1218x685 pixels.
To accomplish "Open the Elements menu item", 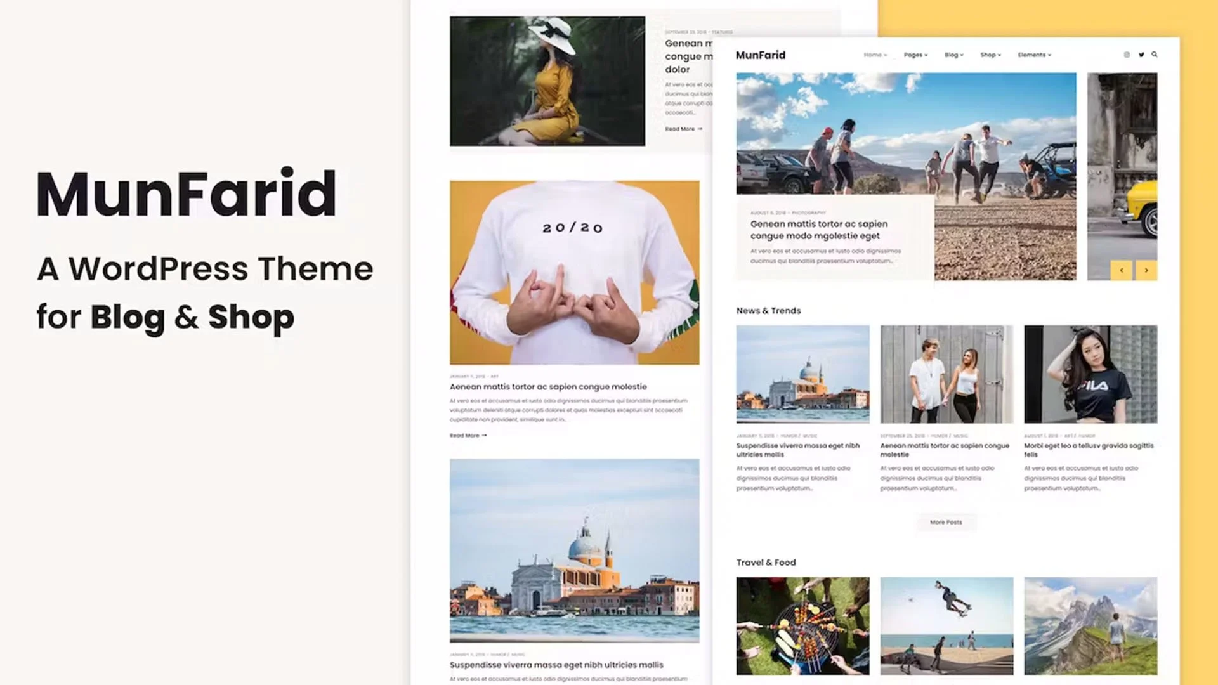I will coord(1034,55).
